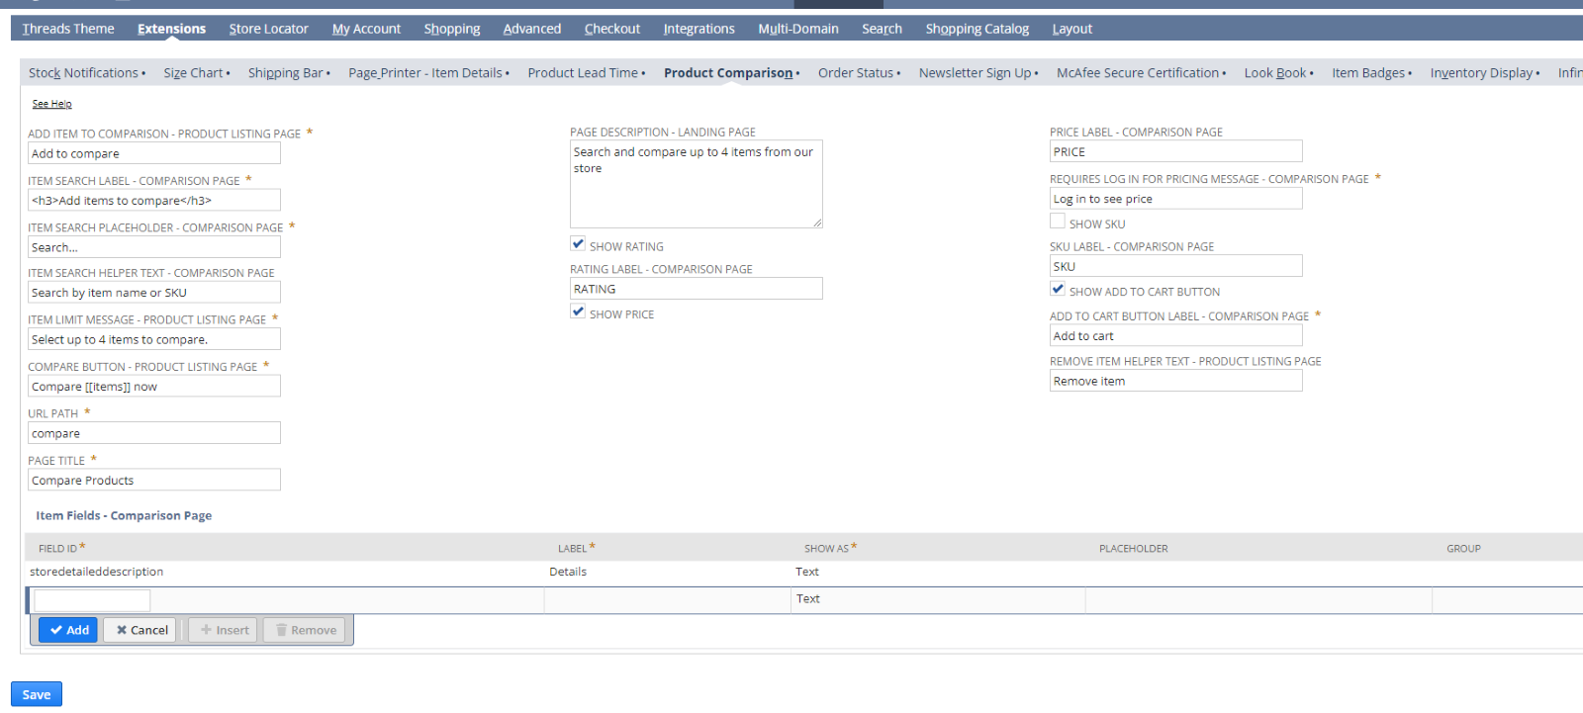Select the Product Lead Time subtab

pos(583,73)
